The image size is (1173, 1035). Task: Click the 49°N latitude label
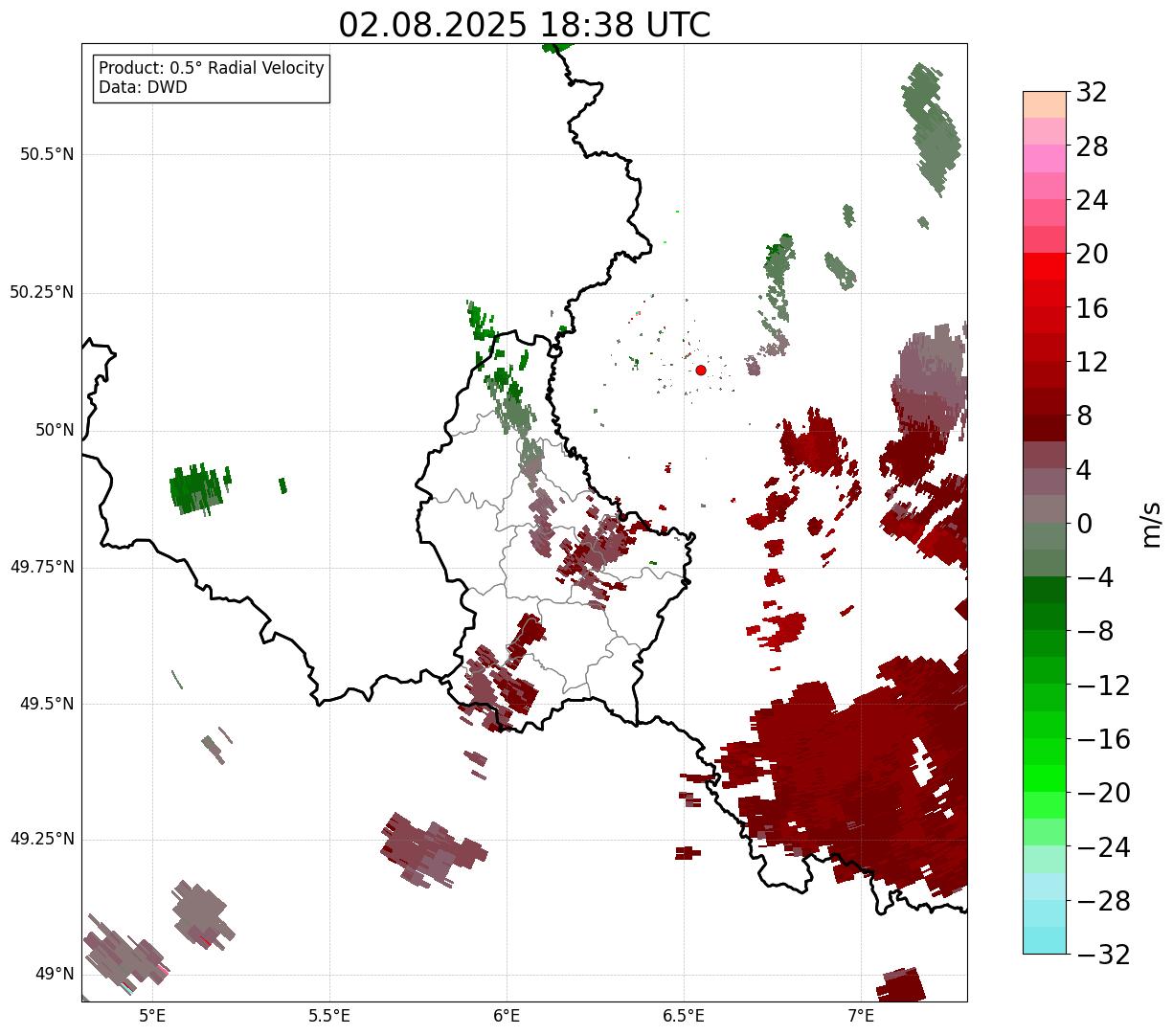[55, 974]
